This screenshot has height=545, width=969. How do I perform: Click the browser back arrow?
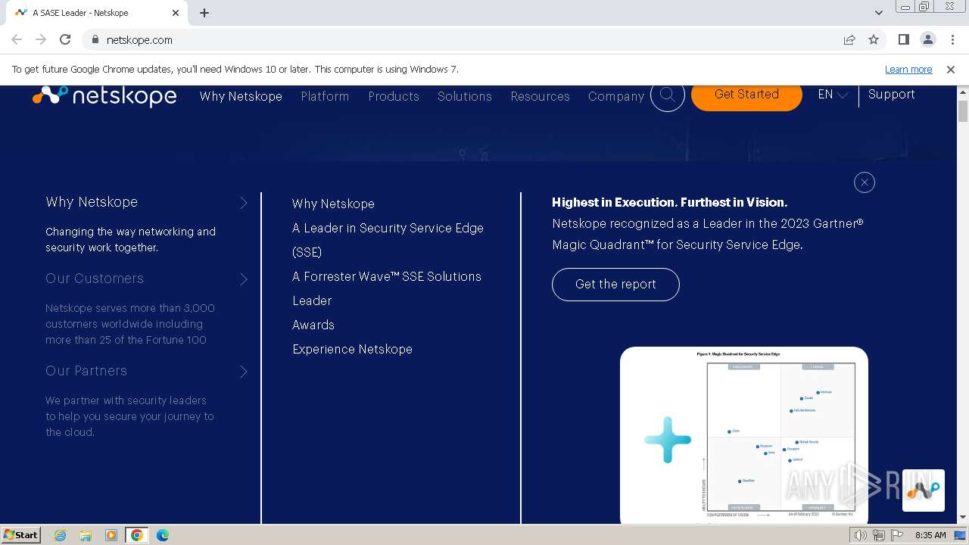pyautogui.click(x=17, y=39)
